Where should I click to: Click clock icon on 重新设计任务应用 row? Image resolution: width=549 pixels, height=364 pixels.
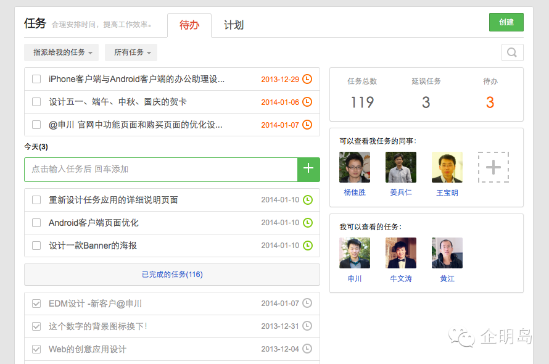307,200
